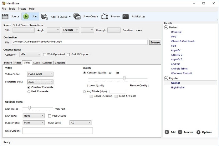The image size is (219, 146).
Task: Enable the Web Optimized checkbox
Action: pyautogui.click(x=45, y=54)
